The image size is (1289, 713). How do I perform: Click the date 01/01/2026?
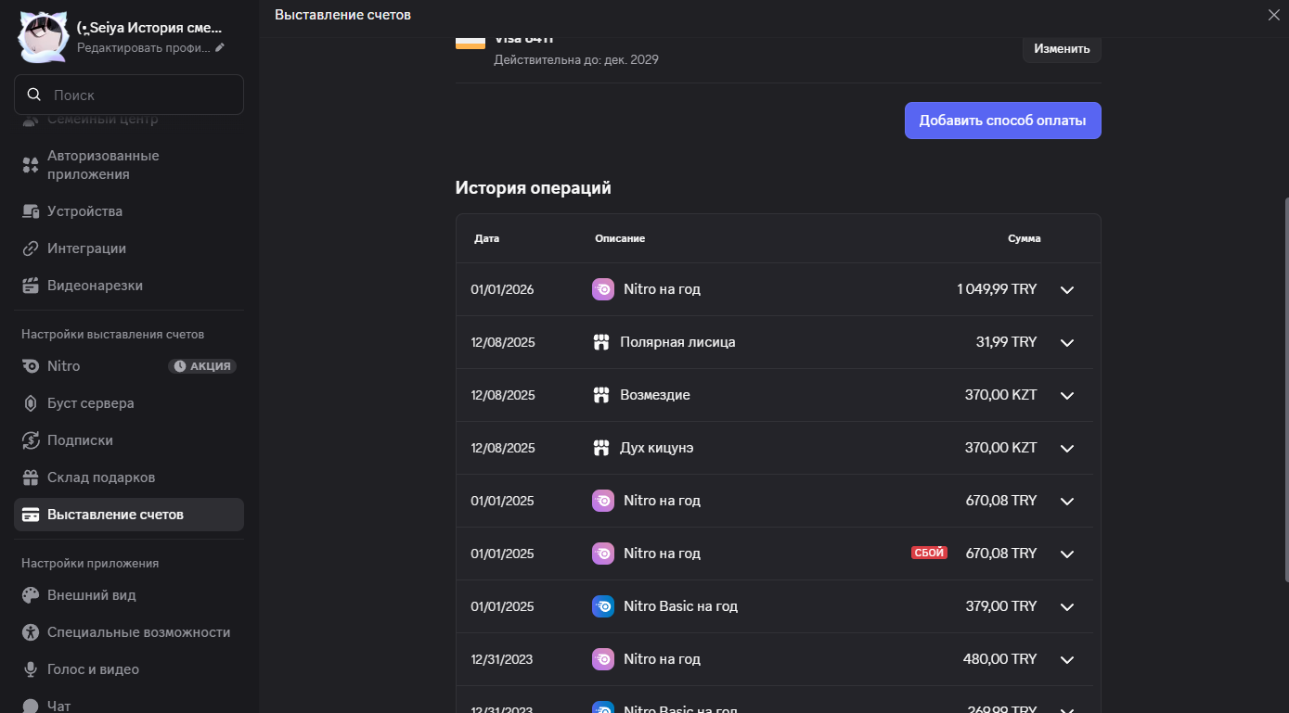pos(502,289)
